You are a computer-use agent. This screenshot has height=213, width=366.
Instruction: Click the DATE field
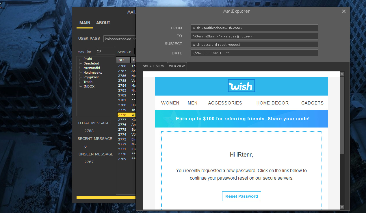[254, 53]
